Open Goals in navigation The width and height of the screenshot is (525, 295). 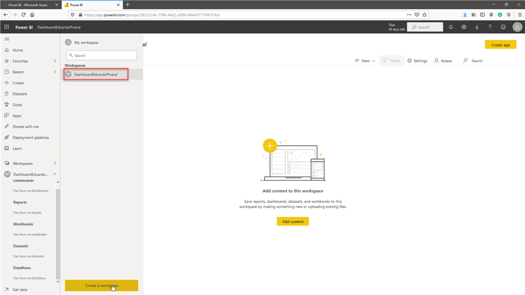tap(17, 105)
